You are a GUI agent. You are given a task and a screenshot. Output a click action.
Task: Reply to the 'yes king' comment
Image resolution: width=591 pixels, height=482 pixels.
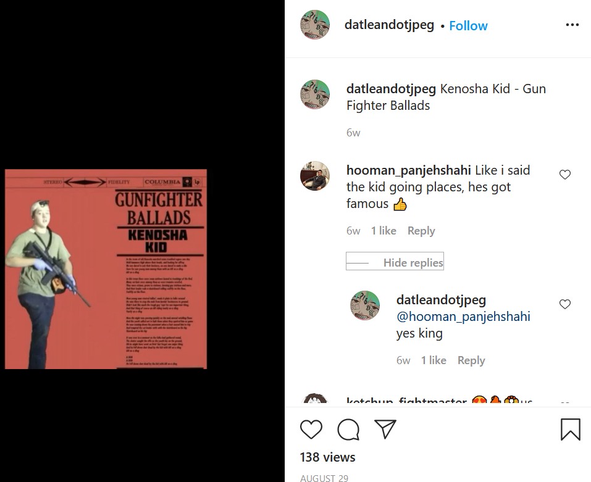[471, 360]
